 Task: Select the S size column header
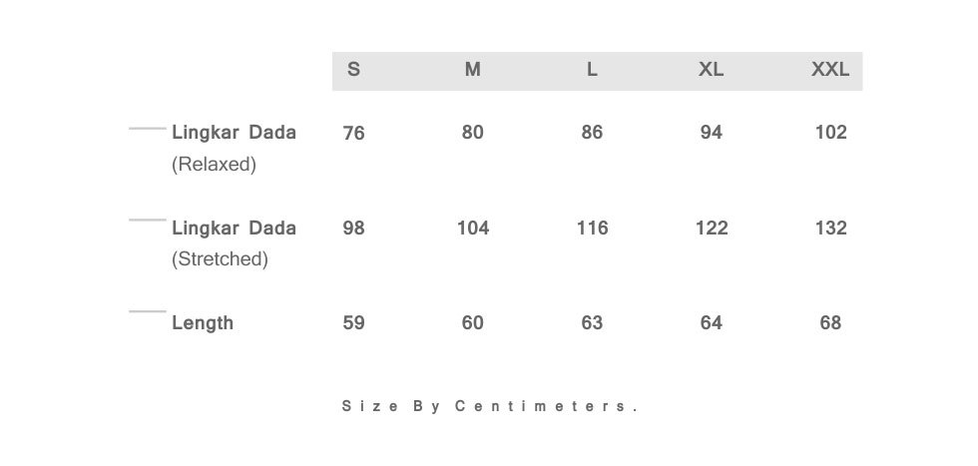click(x=353, y=69)
